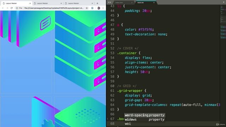Go to previous tab with left arrow
The height and width of the screenshot is (127, 226).
(x=109, y=2)
